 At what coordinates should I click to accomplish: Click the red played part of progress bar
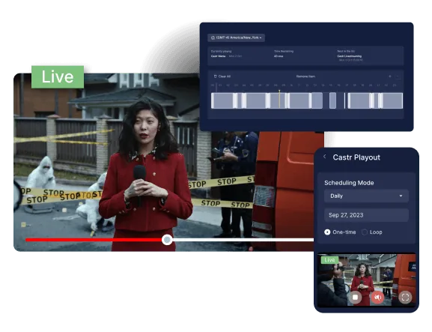tap(94, 240)
